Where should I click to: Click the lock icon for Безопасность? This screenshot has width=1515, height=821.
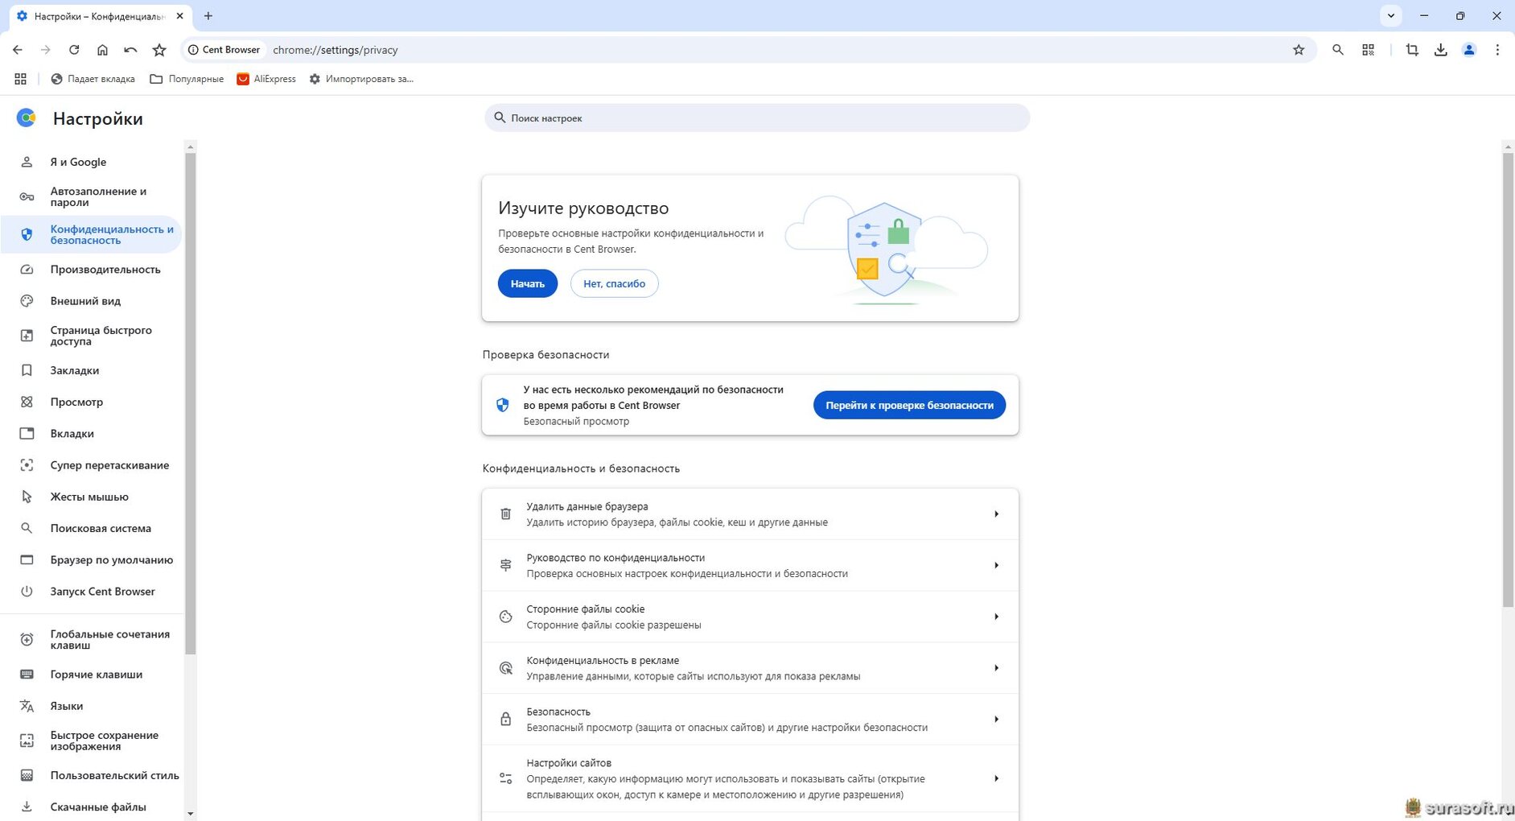(505, 719)
